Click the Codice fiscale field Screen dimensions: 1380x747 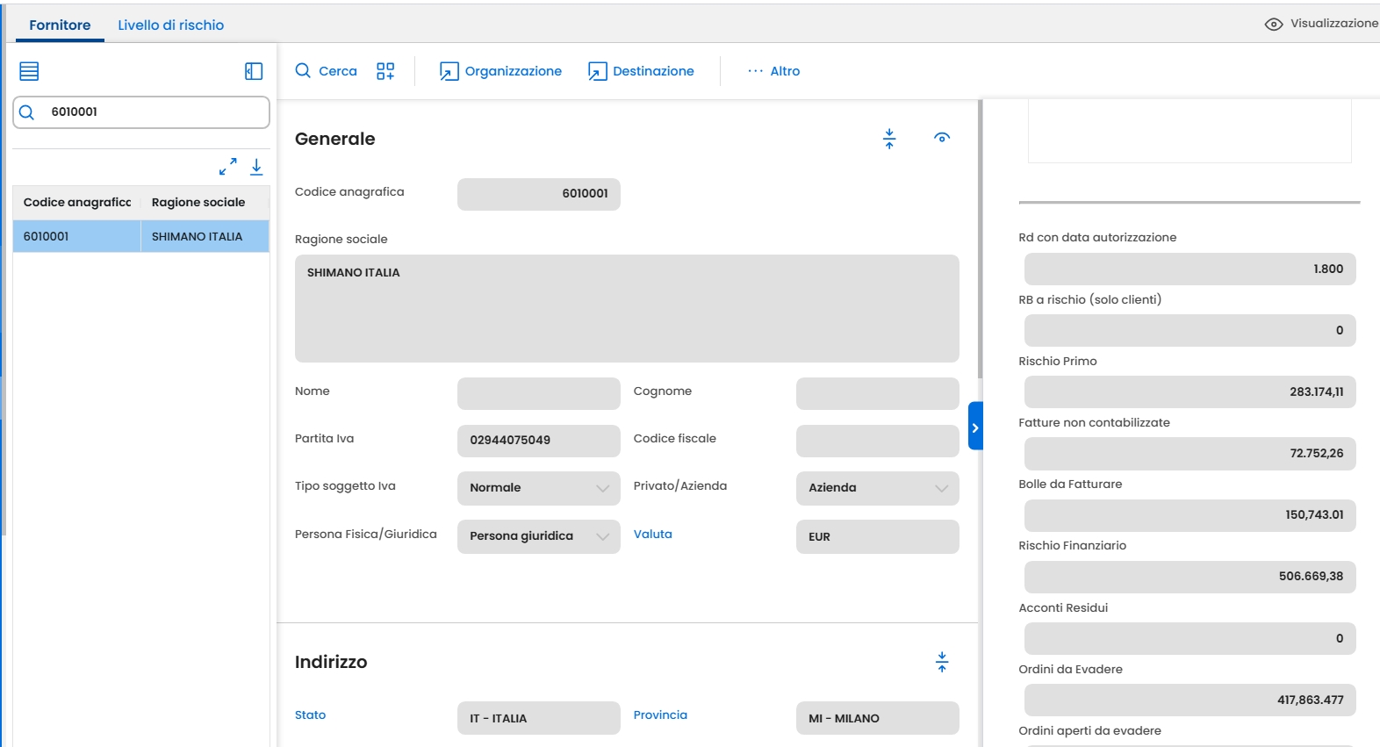878,441
